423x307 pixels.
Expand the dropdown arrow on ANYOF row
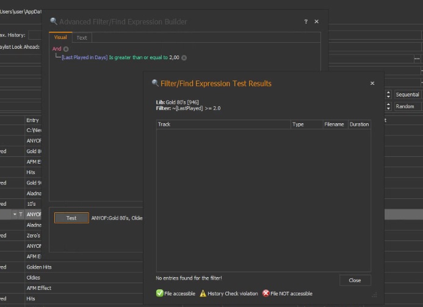14,214
